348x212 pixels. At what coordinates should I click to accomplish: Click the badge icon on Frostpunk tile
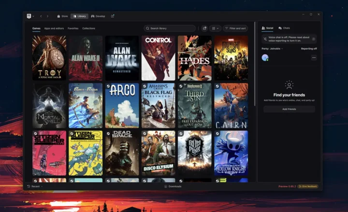[x=181, y=133]
